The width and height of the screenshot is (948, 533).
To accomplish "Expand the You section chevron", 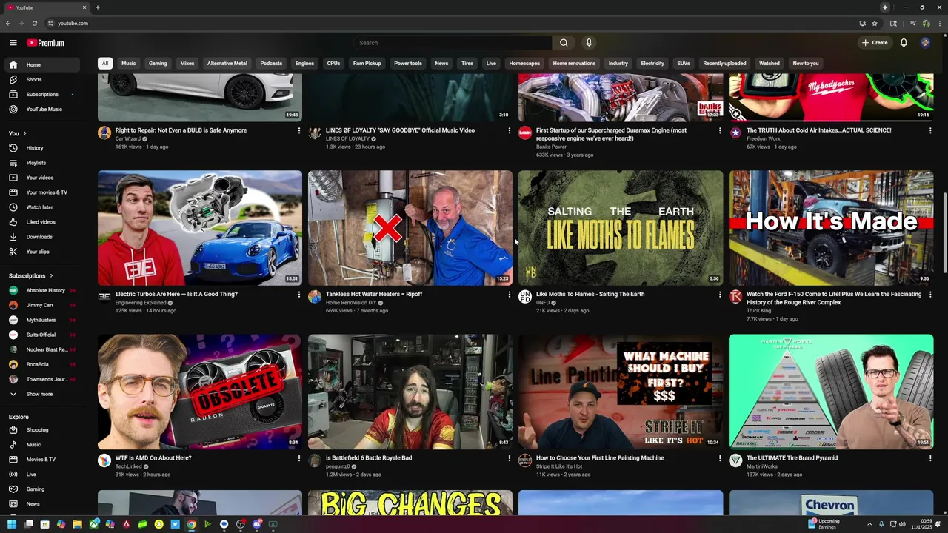I will click(x=24, y=133).
